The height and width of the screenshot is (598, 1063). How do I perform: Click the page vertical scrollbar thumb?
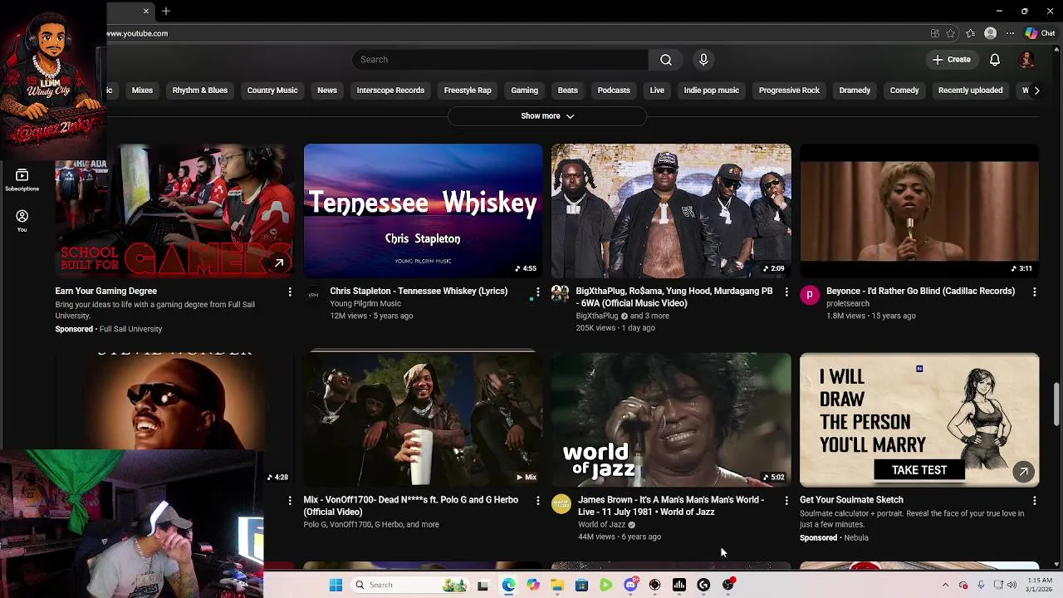click(x=1056, y=404)
